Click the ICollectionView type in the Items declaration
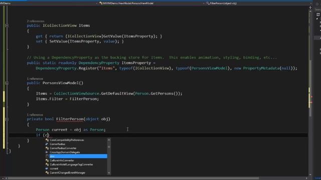 (x=60, y=25)
